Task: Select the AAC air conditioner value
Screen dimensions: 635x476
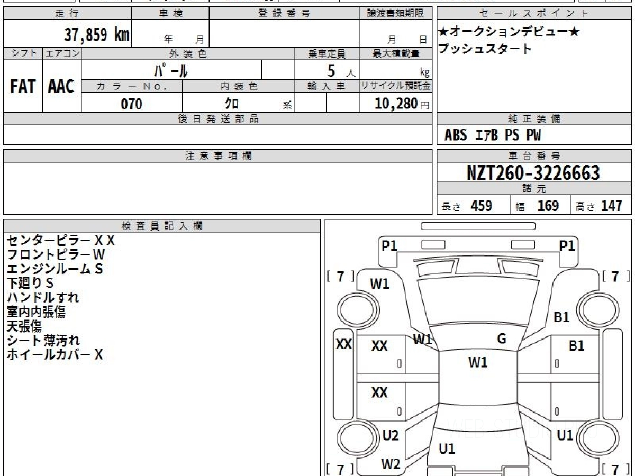Action: pyautogui.click(x=61, y=87)
